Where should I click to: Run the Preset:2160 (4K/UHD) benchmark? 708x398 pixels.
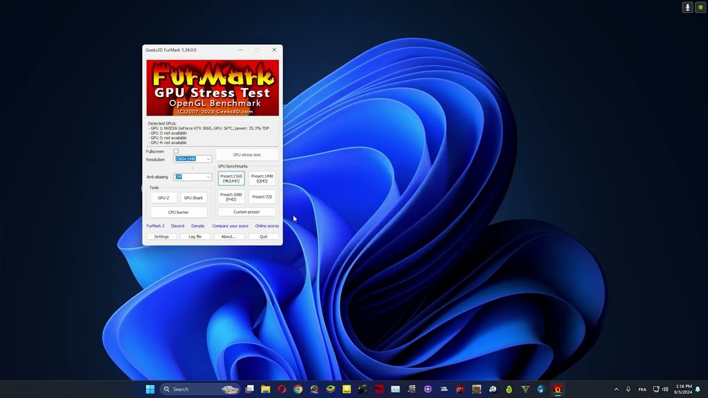tap(231, 179)
